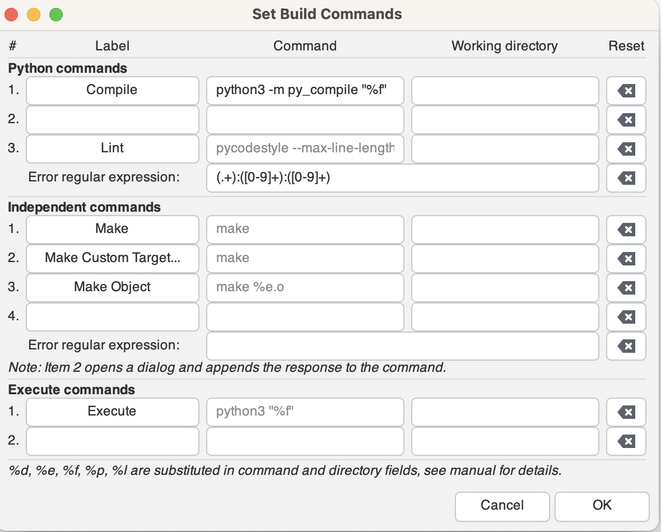Clear the Make Custom Target row

tap(626, 259)
